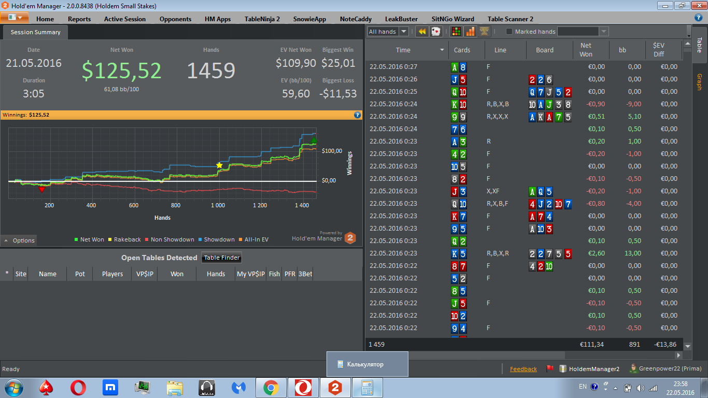Image resolution: width=708 pixels, height=398 pixels.
Task: Open the application main menu button
Action: pyautogui.click(x=15, y=17)
